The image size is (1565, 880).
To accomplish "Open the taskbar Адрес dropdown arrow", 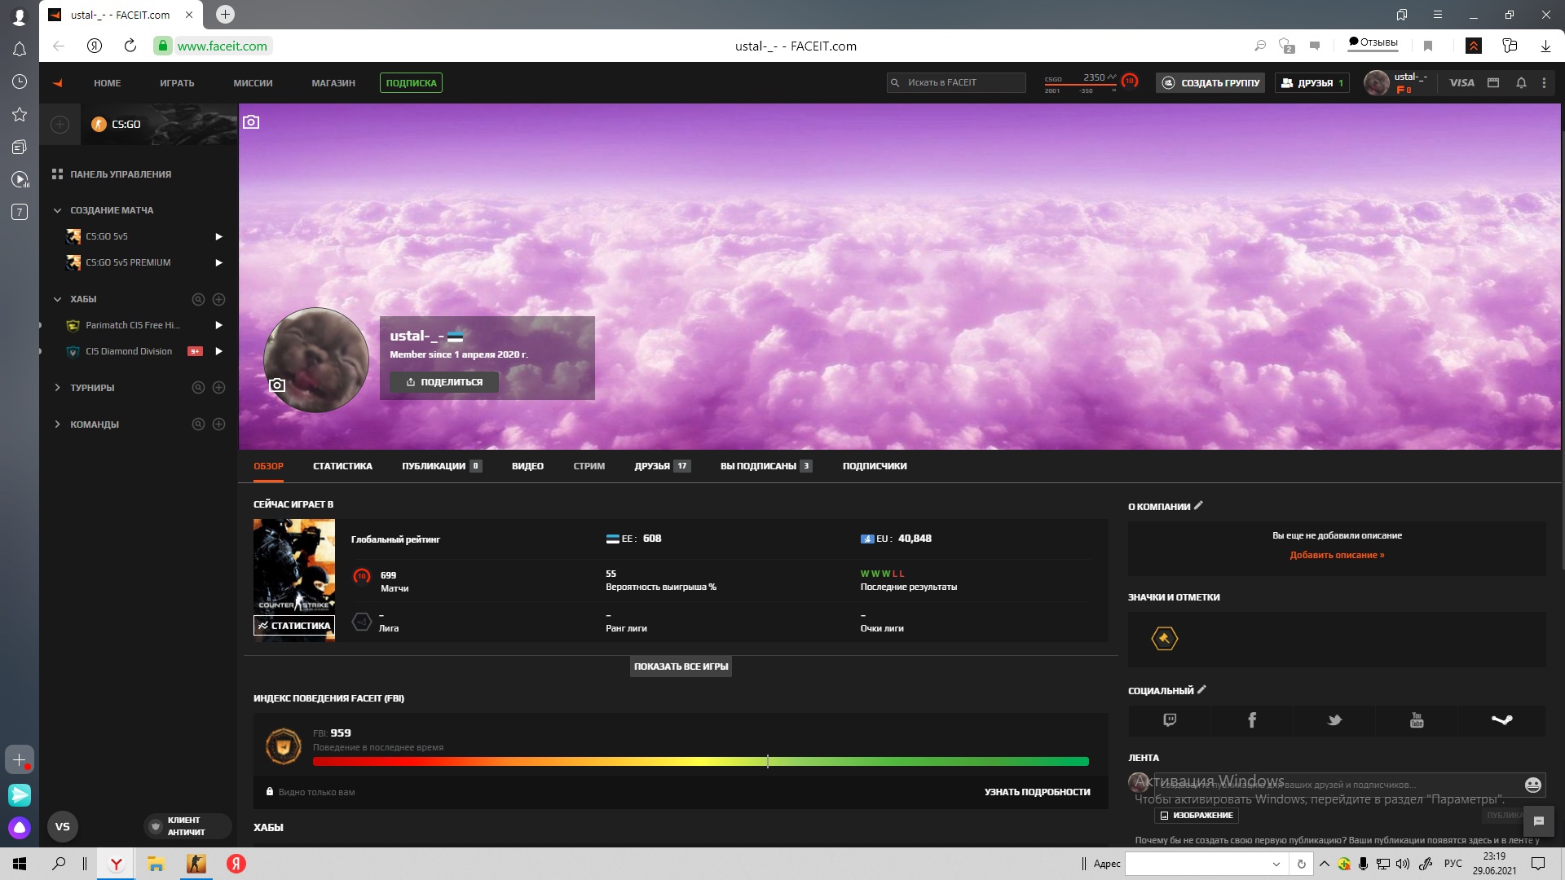I will (1276, 864).
